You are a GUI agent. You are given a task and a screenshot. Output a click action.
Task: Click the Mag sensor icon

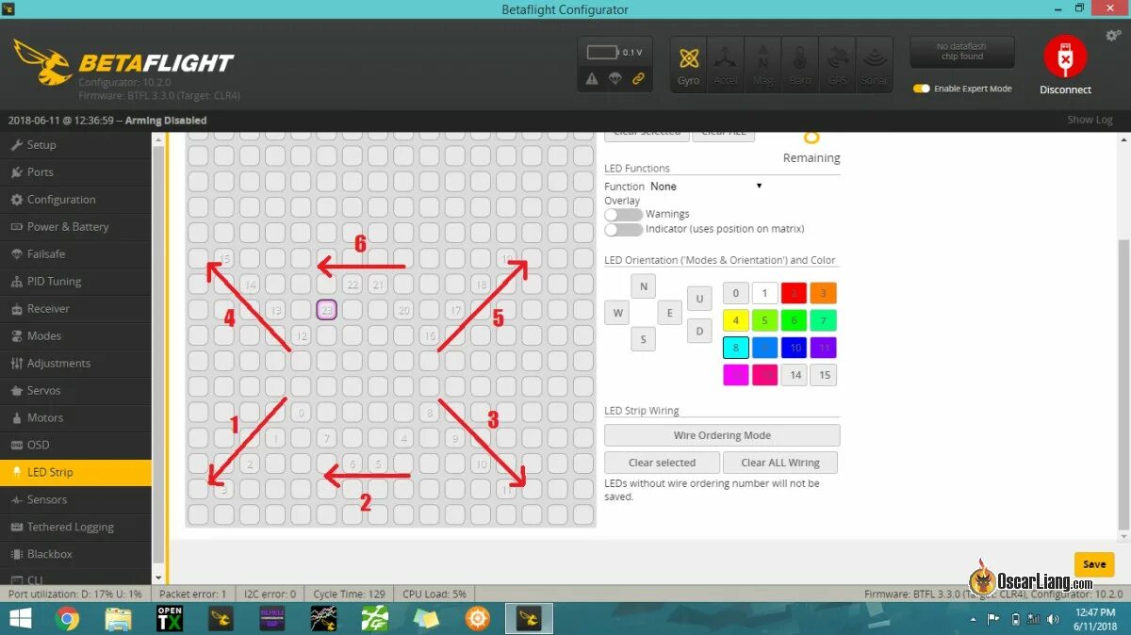tap(762, 64)
